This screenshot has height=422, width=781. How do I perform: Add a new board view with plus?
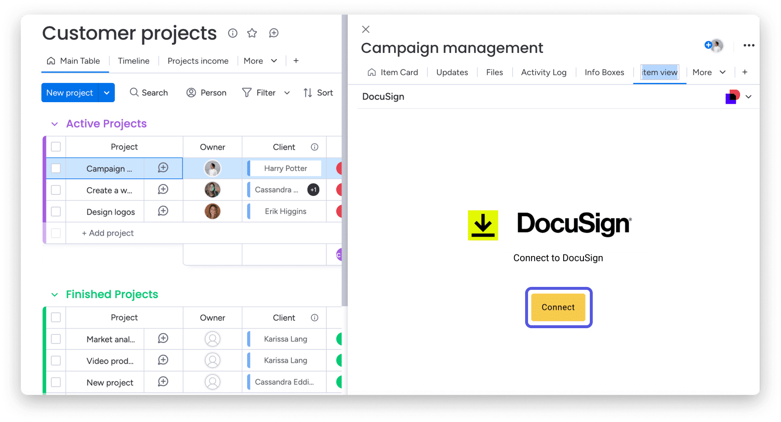296,61
